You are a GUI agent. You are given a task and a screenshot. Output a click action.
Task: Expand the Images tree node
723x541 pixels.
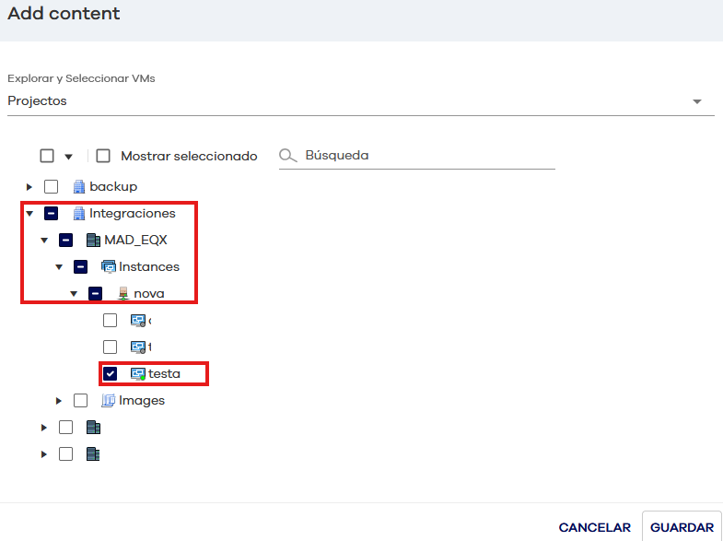coord(59,401)
